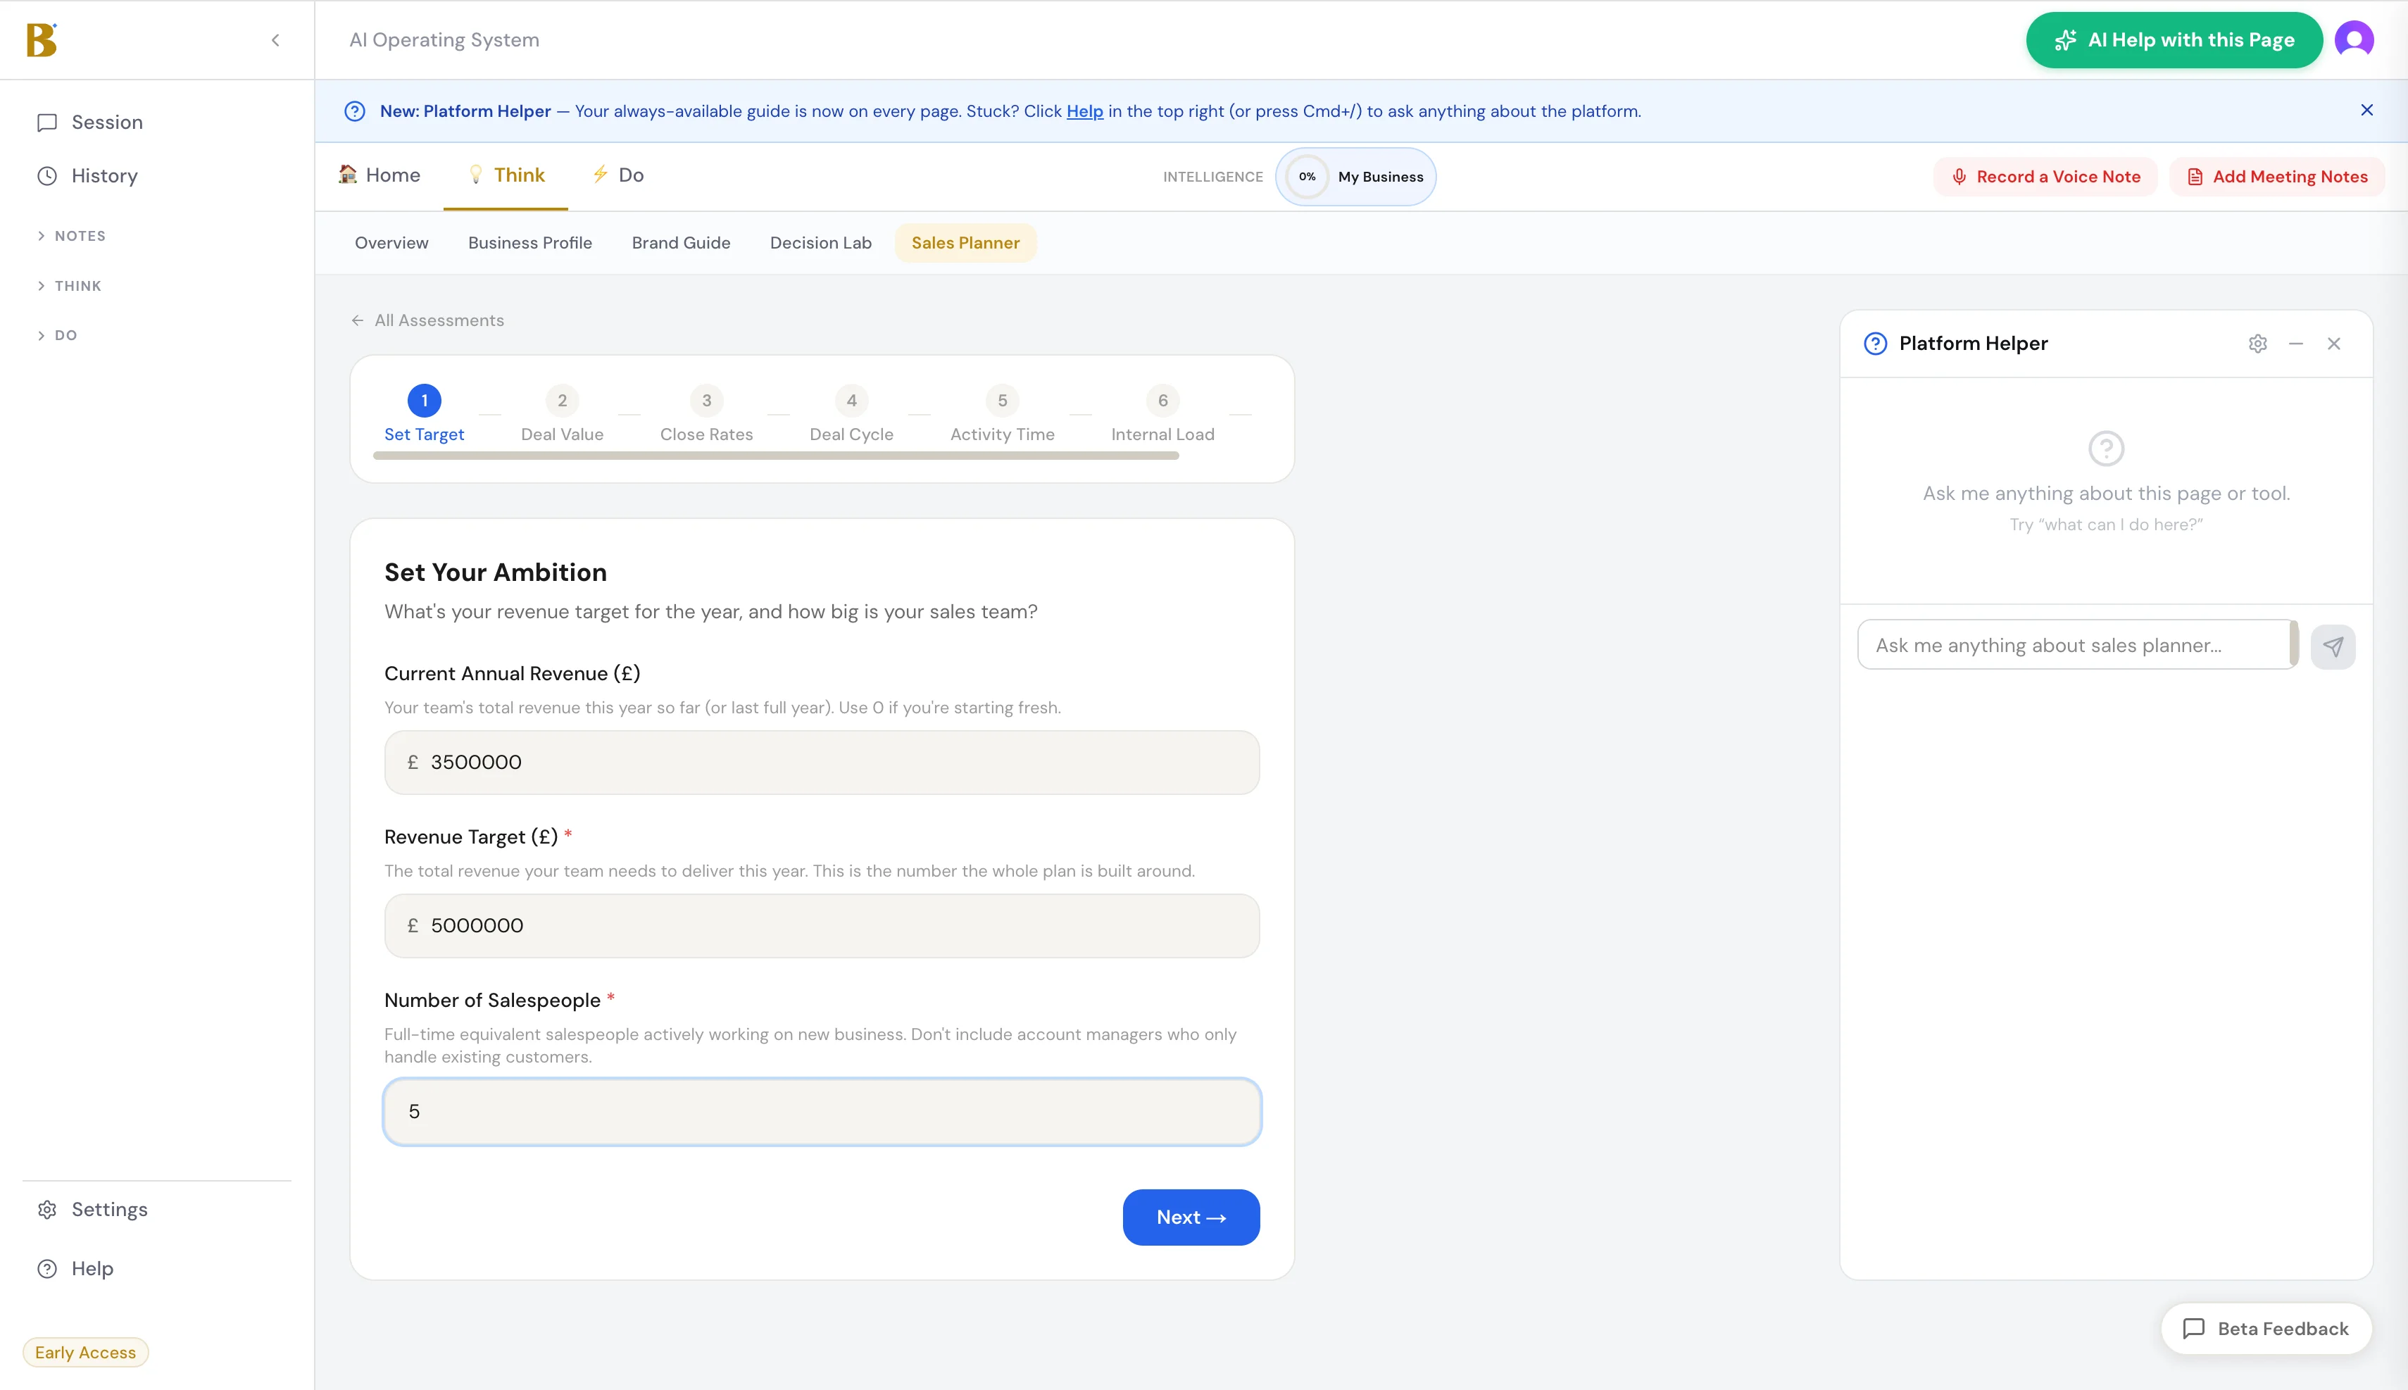Viewport: 2408px width, 1390px height.
Task: Click the B logo in the top left
Action: [x=42, y=39]
